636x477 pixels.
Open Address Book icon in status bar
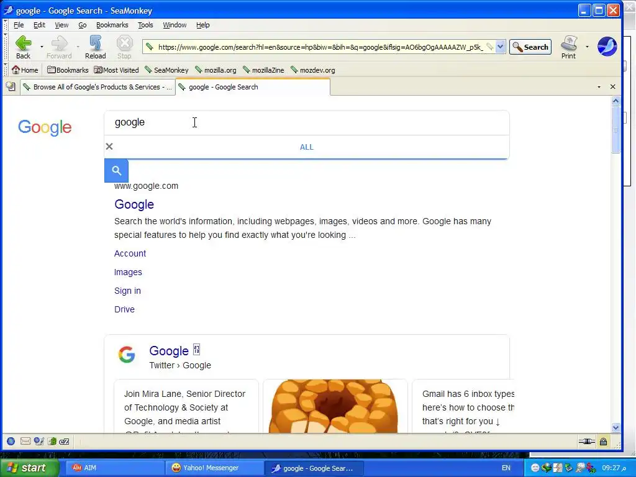pyautogui.click(x=52, y=442)
